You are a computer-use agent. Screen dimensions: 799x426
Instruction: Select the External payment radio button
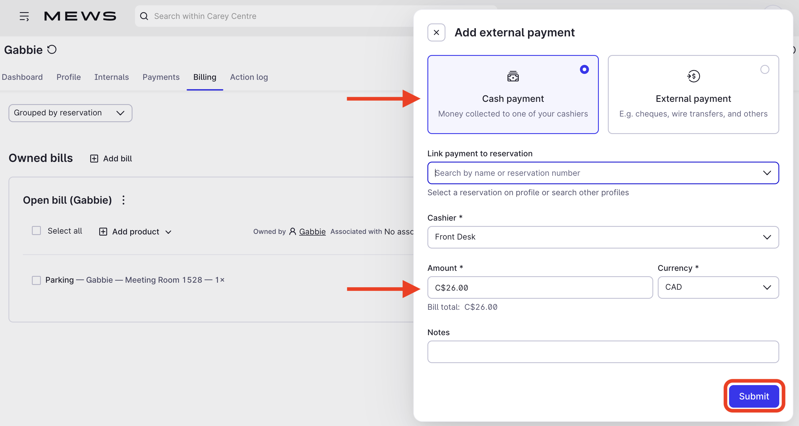tap(765, 69)
